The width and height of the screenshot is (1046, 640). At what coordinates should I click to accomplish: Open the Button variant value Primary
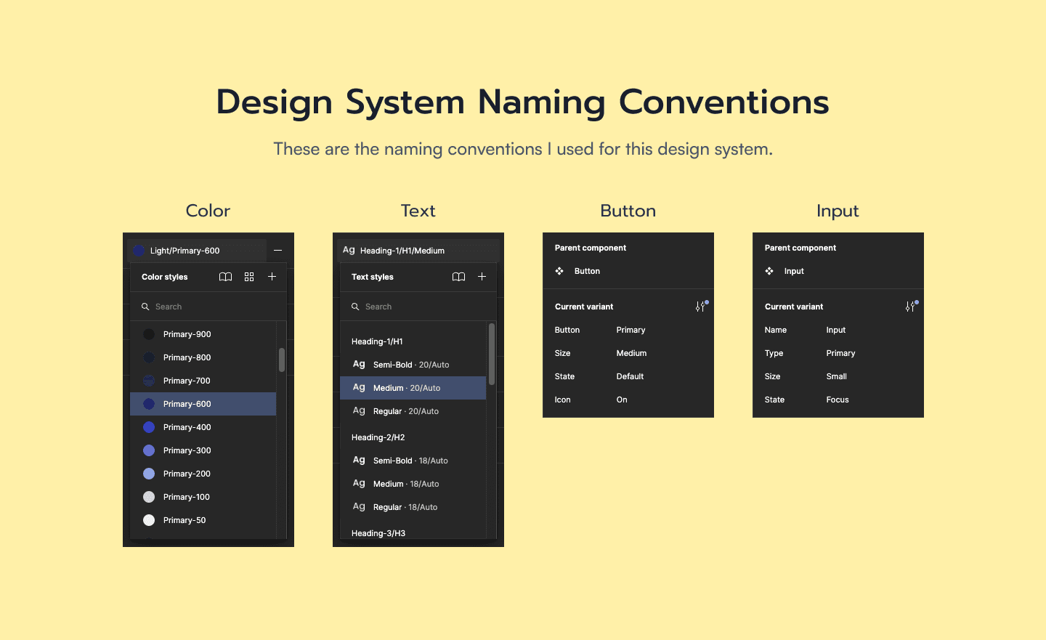tap(631, 330)
